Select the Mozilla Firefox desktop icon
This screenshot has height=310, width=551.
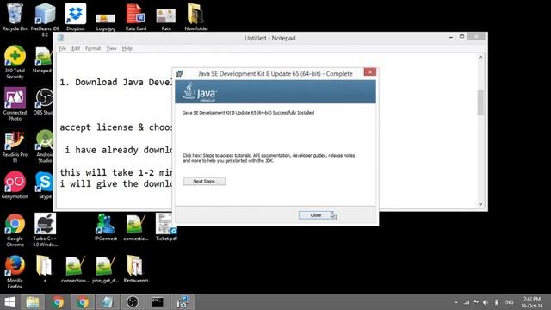click(15, 272)
